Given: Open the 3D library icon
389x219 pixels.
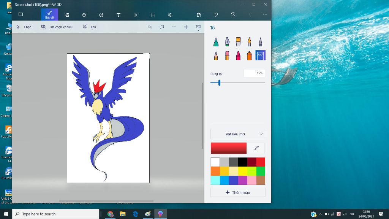Looking at the screenshot, I should pos(170,15).
